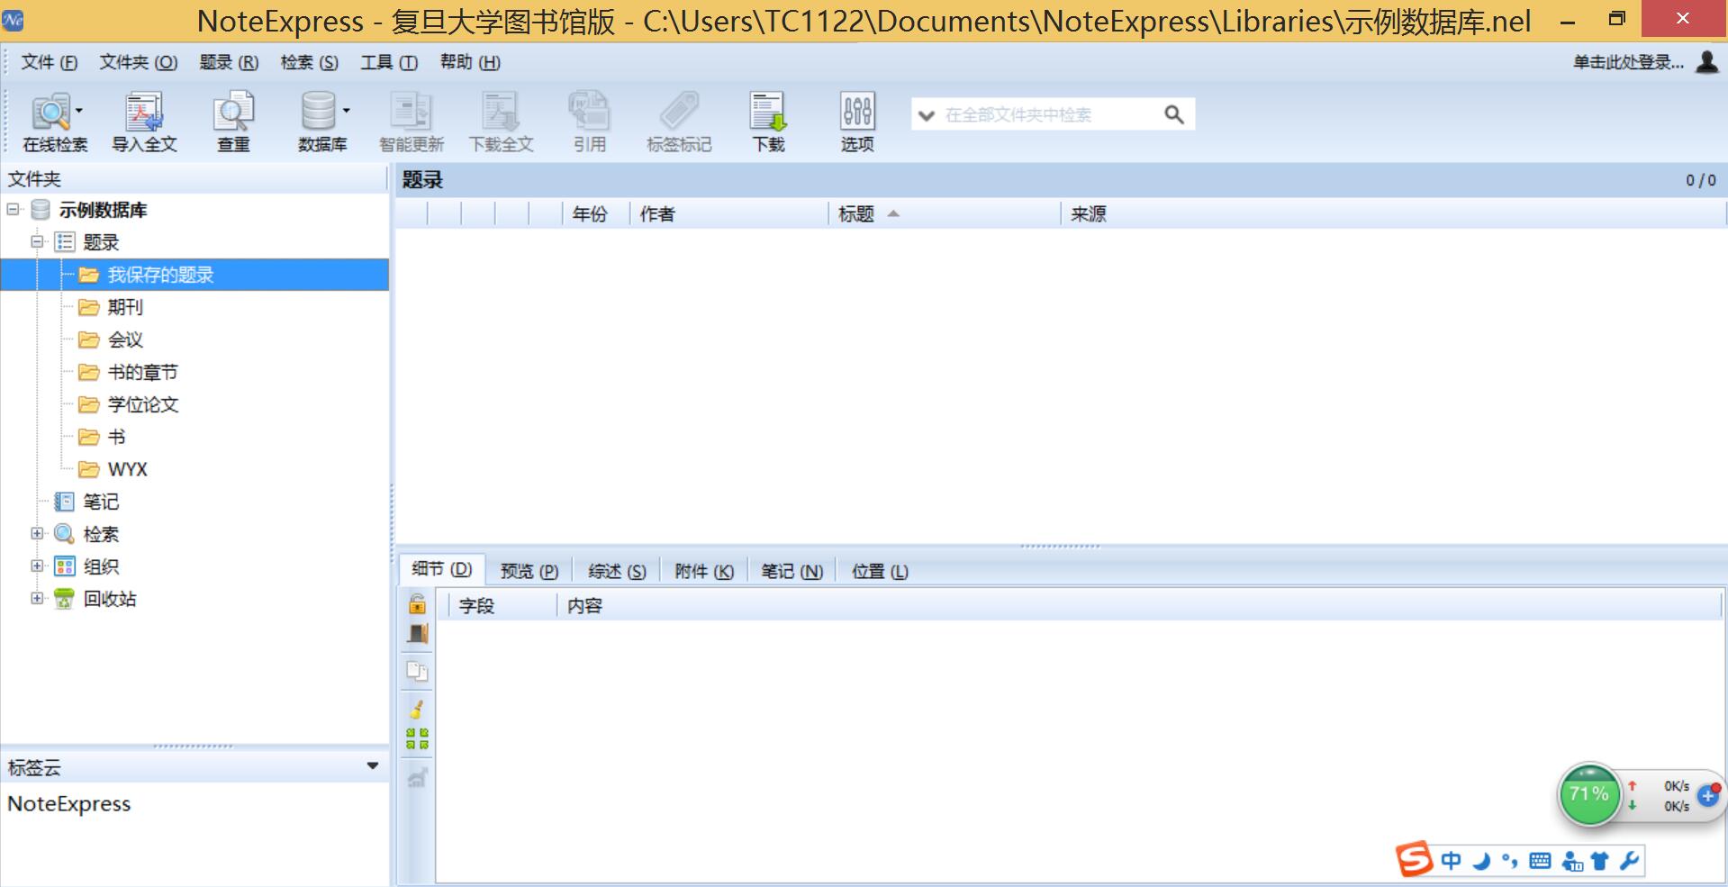Open the 帮助 (H) menu
The width and height of the screenshot is (1728, 887).
470,62
